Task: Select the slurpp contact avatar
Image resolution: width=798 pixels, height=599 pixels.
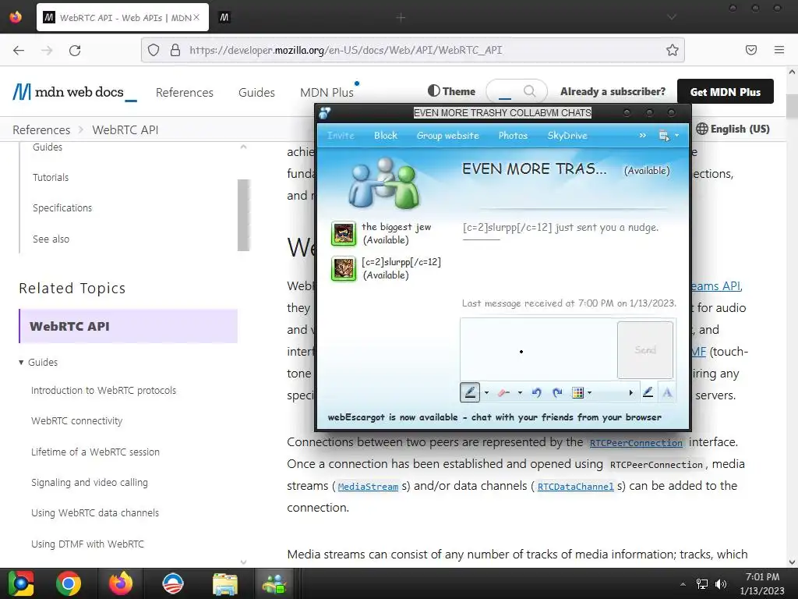Action: 344,268
